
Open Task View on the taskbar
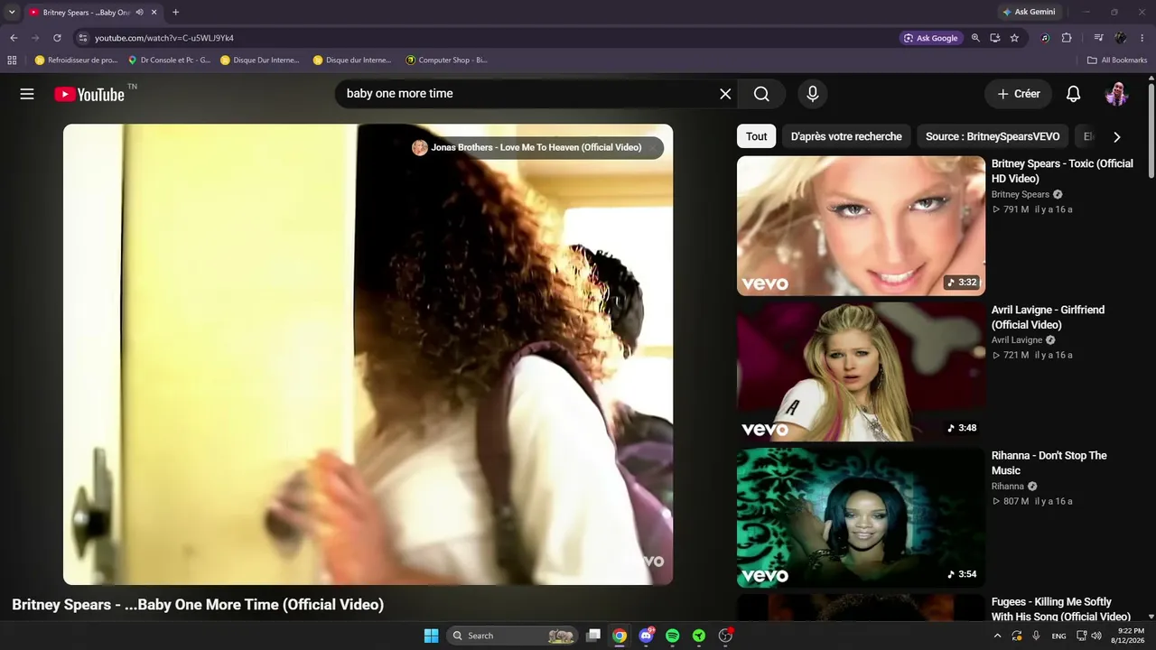coord(593,636)
